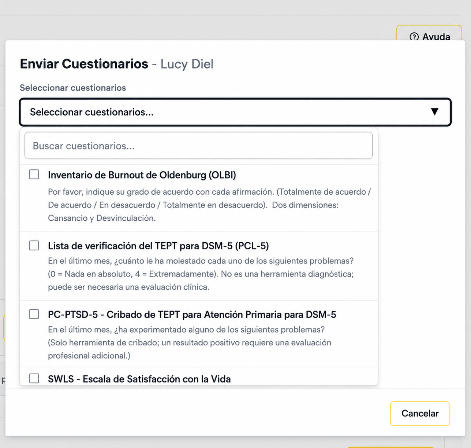
Task: Select the PC-PTSD-5 checkbox
Action: [34, 314]
